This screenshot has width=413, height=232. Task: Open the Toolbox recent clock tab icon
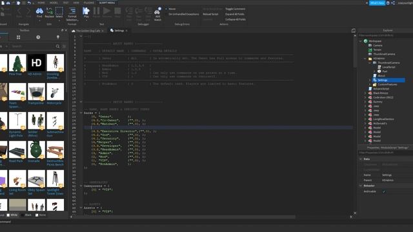click(x=38, y=37)
